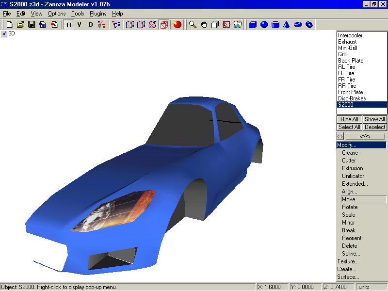Activate the Pan hand tool
The image size is (388, 291).
204,24
